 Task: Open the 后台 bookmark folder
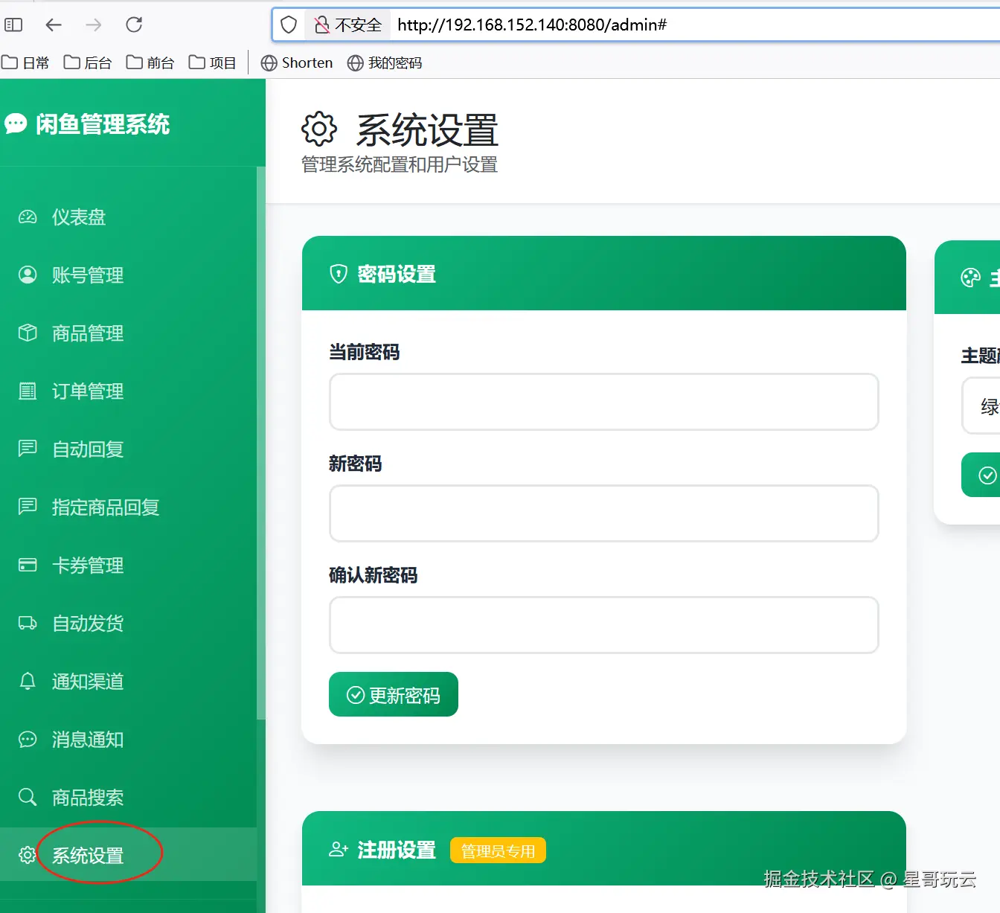tap(88, 63)
